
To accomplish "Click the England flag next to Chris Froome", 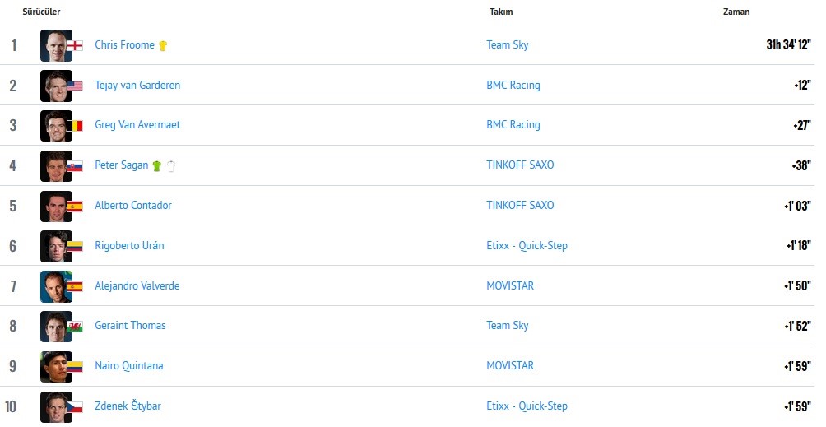I will [x=75, y=46].
